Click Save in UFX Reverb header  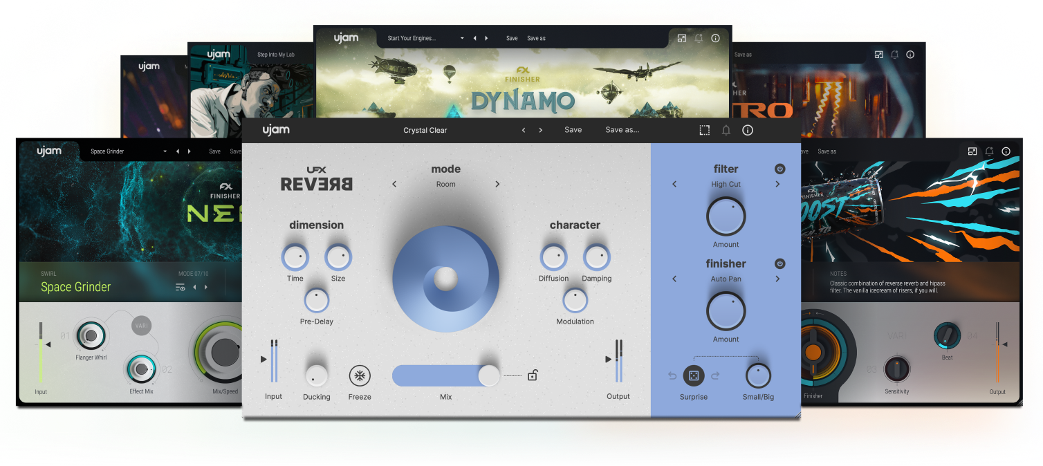(x=573, y=130)
